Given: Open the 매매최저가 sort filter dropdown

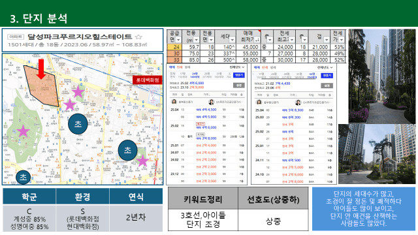Looking at the screenshot, I should (x=257, y=40).
